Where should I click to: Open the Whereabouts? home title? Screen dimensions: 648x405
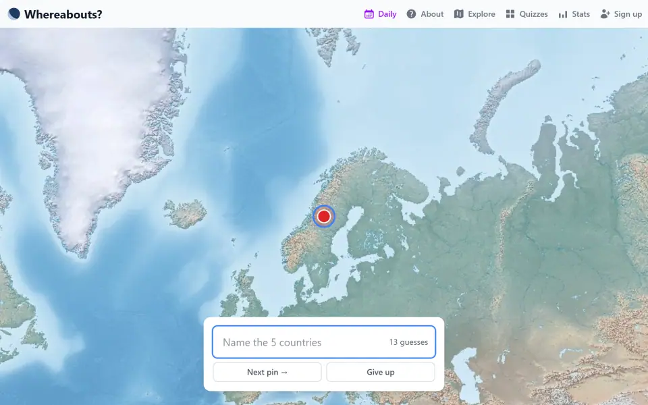point(63,14)
